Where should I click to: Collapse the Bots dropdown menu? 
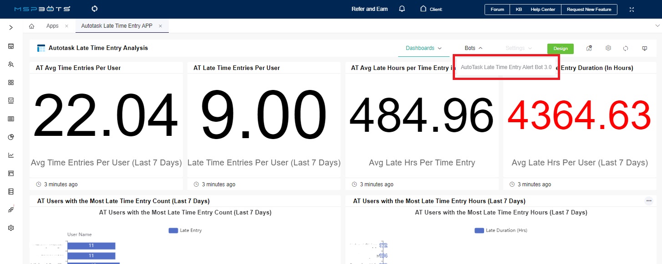473,48
